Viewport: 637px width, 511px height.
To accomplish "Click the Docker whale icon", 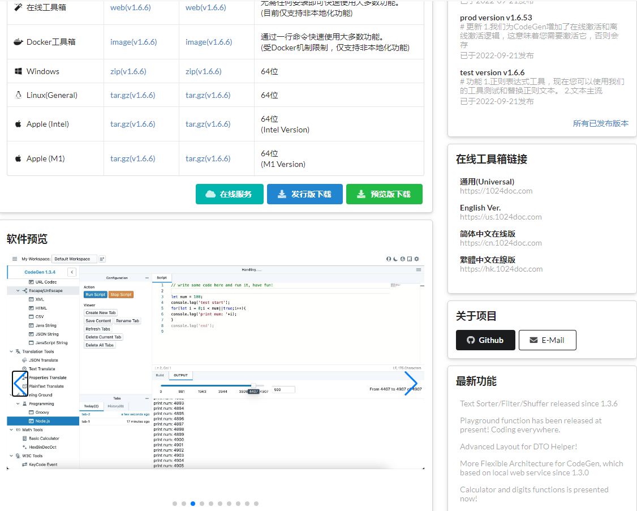I will (18, 41).
